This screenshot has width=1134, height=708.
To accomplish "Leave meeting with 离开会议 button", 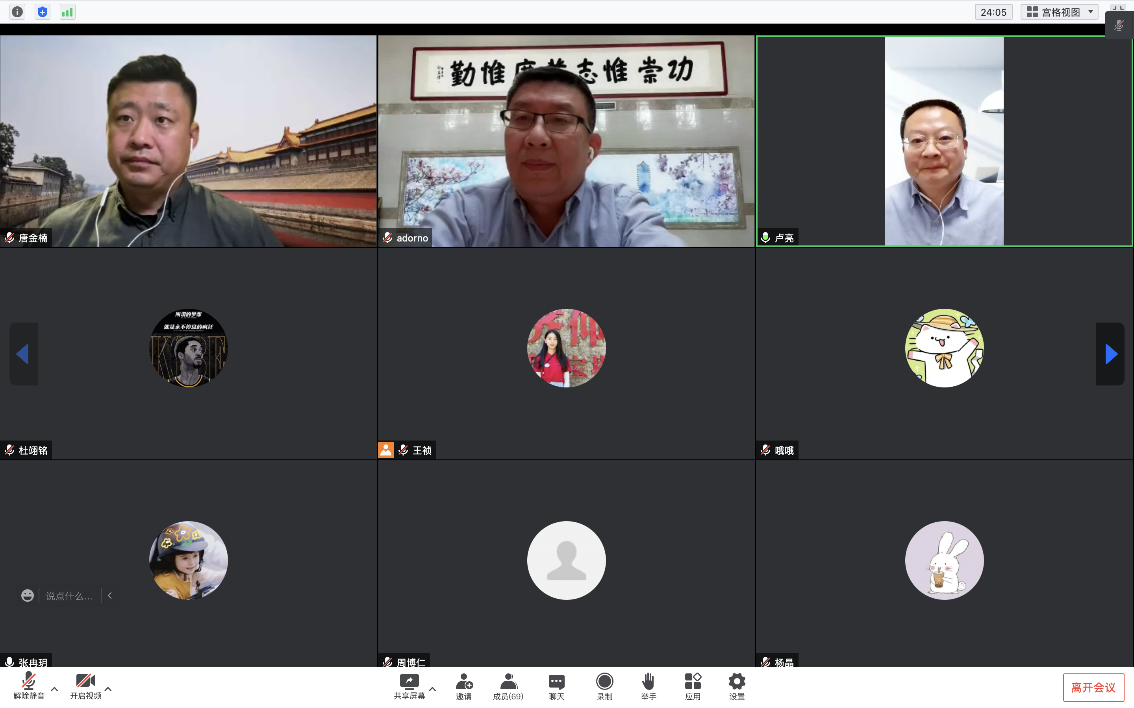I will [1093, 688].
